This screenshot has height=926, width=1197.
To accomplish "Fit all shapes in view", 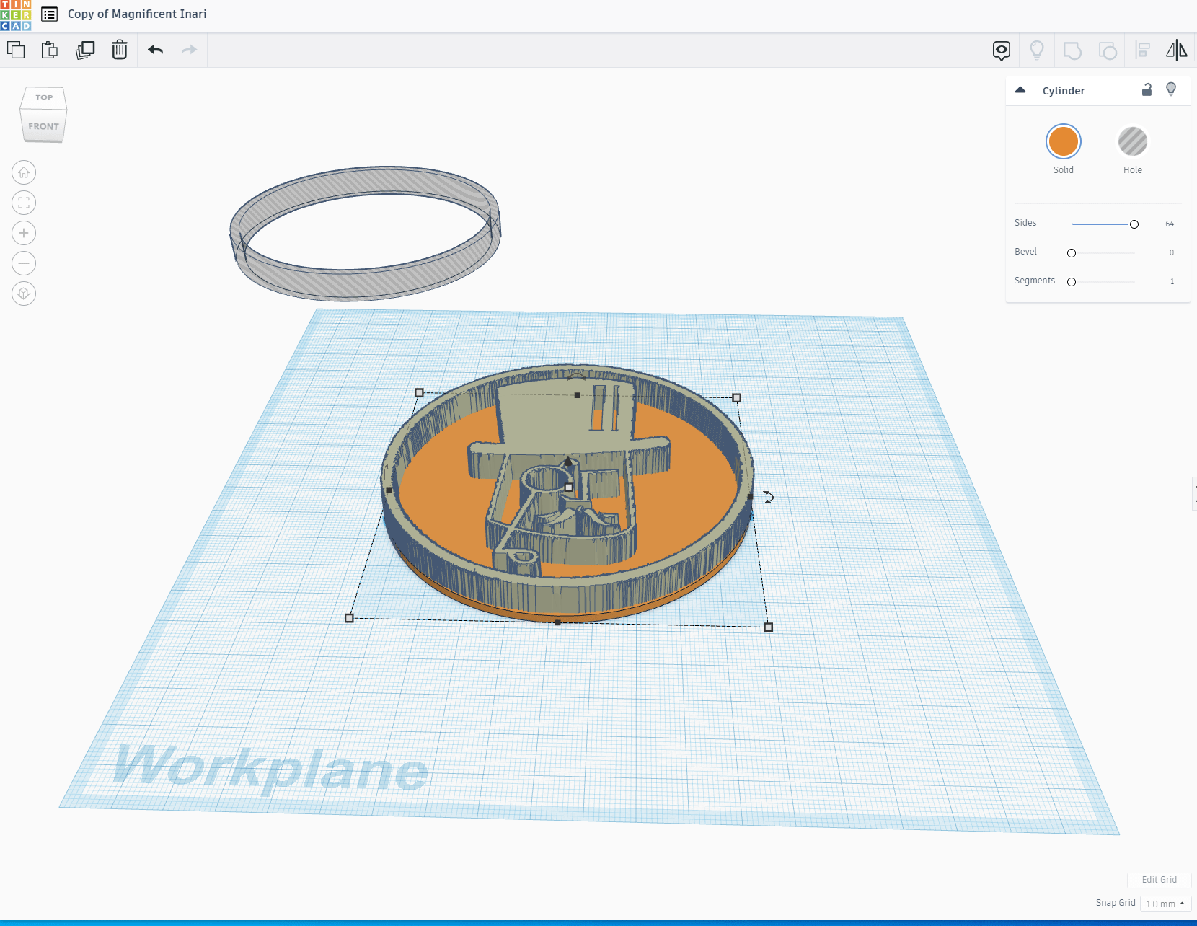I will click(24, 203).
